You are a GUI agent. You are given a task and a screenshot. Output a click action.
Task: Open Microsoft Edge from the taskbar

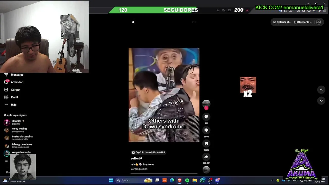(172, 180)
